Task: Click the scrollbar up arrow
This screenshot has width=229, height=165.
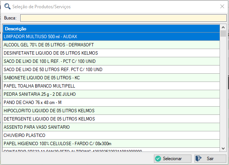Action: (x=223, y=27)
